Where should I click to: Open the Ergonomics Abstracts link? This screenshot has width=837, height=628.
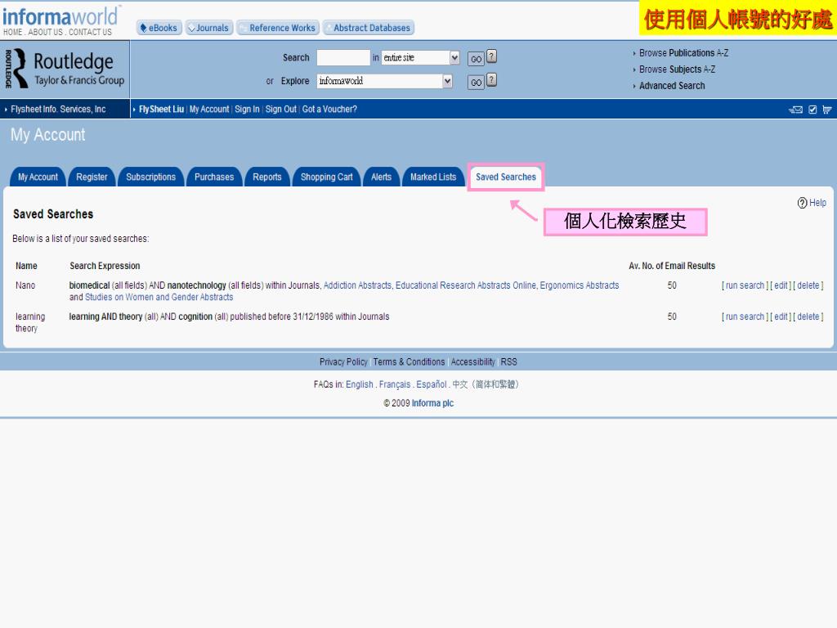(580, 285)
